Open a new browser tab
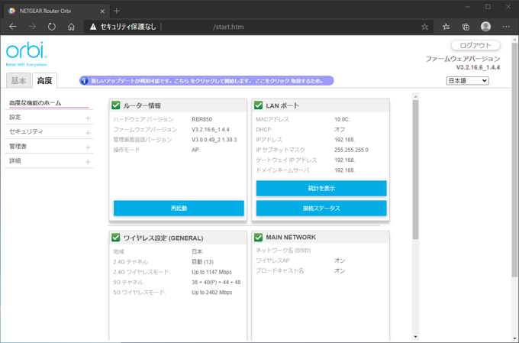The image size is (519, 343). [x=117, y=11]
